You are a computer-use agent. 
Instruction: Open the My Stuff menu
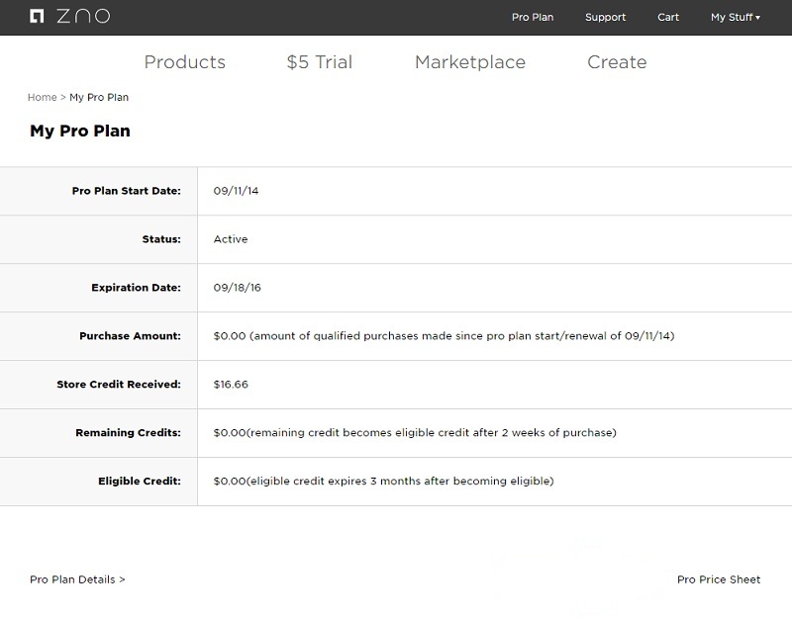click(735, 17)
